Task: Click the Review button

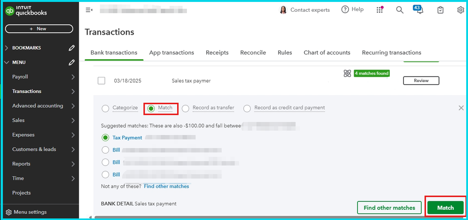Action: click(421, 81)
